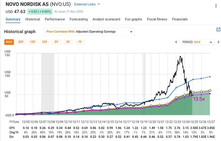Click the Div value 1.96E
Screen dimensions: 221x141
211,137
